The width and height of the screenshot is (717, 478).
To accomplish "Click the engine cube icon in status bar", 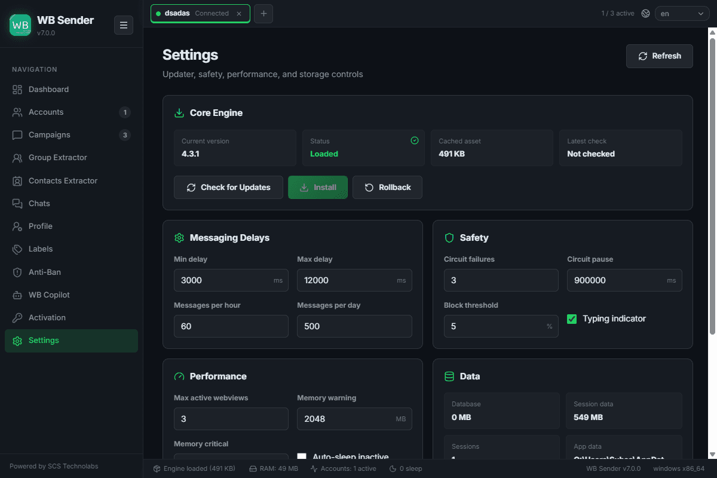I will [157, 469].
